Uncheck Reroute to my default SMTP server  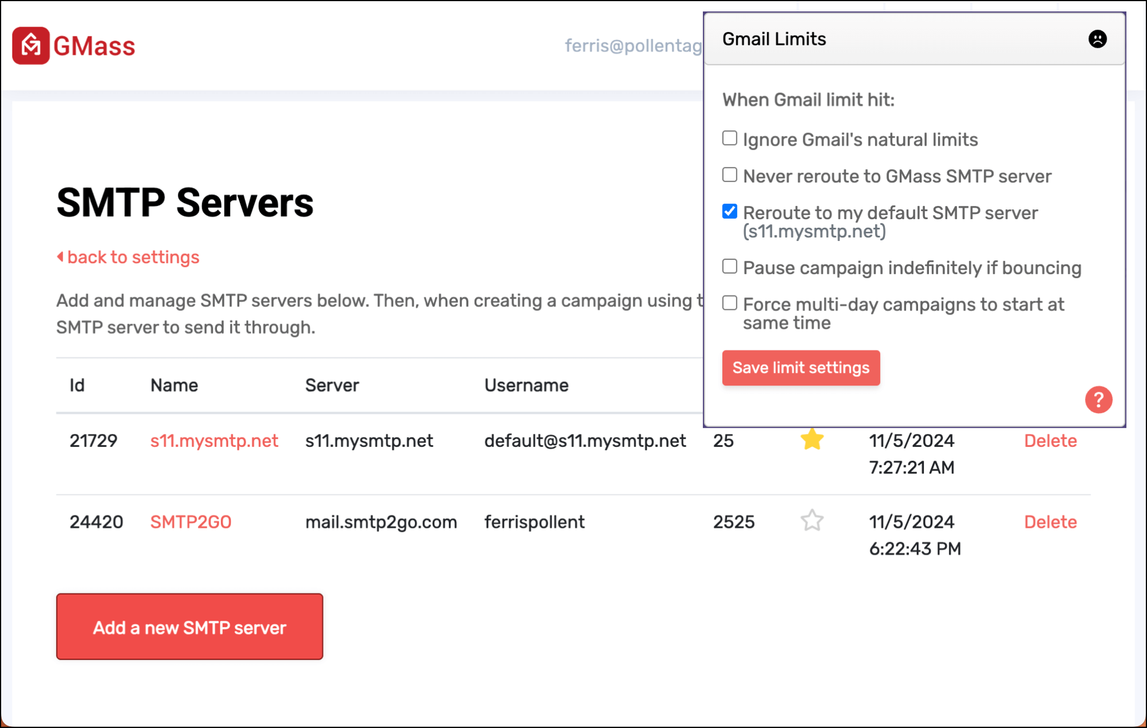(x=729, y=212)
